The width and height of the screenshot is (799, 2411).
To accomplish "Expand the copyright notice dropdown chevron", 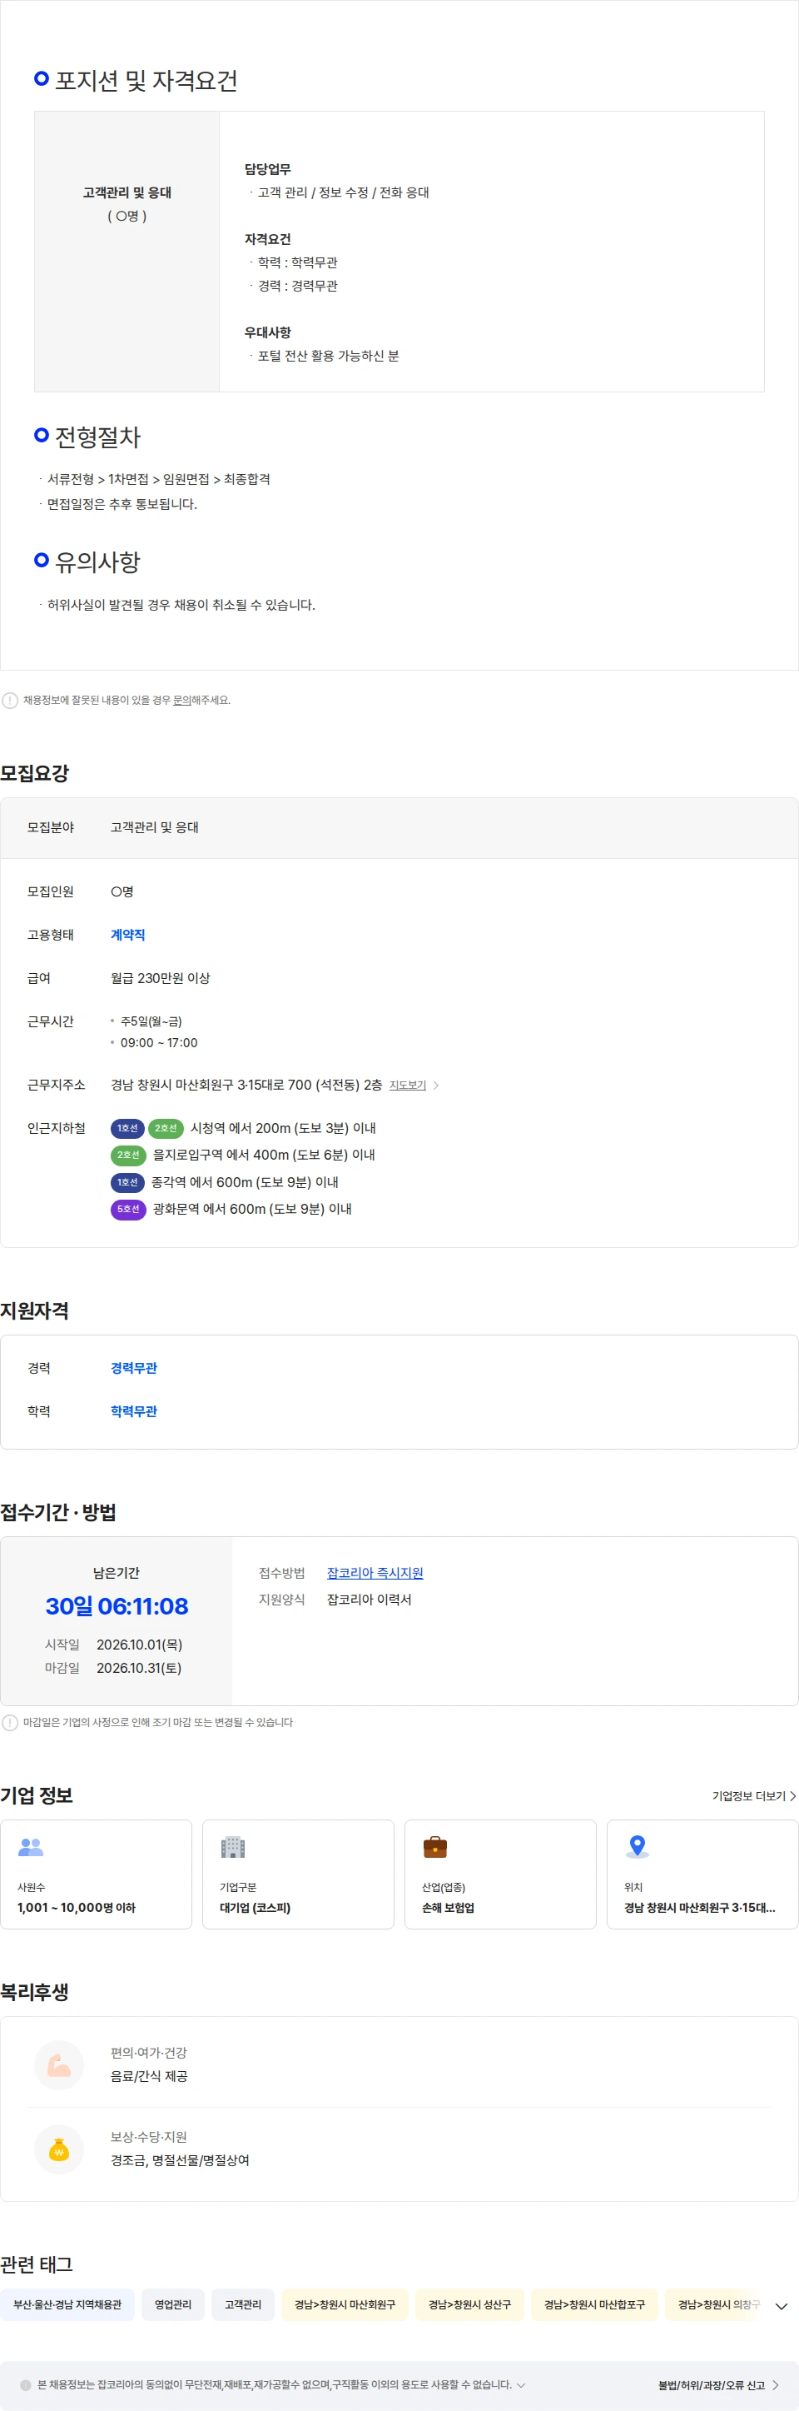I will 522,2385.
